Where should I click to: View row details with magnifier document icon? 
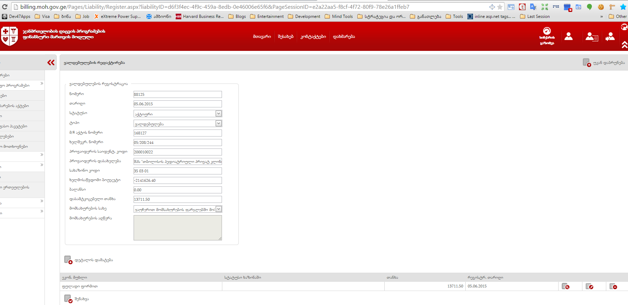[565, 286]
